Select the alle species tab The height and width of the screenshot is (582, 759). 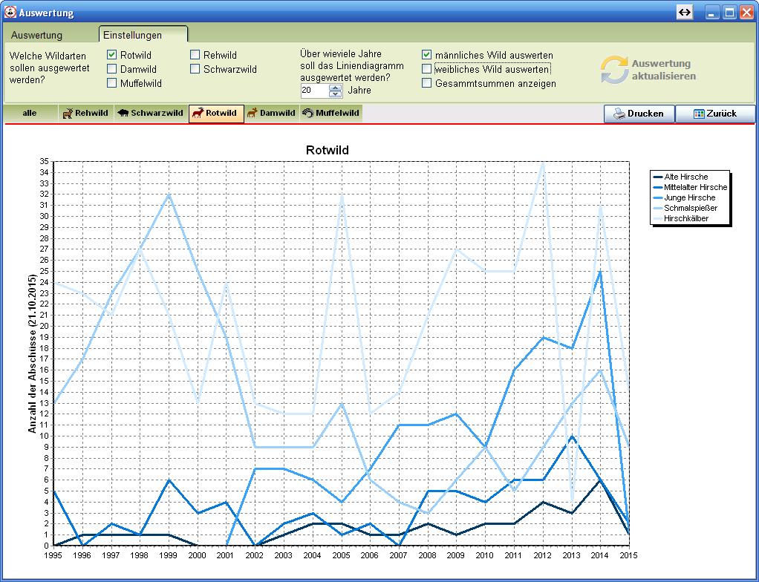[x=30, y=114]
